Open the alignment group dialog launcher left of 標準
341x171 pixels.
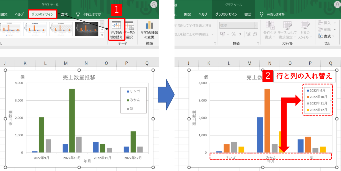point(214,43)
